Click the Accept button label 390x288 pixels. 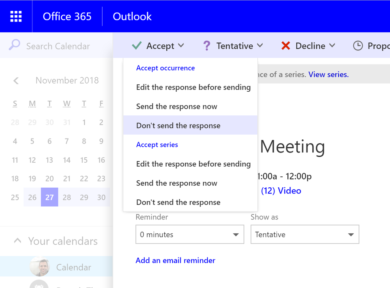(x=160, y=46)
